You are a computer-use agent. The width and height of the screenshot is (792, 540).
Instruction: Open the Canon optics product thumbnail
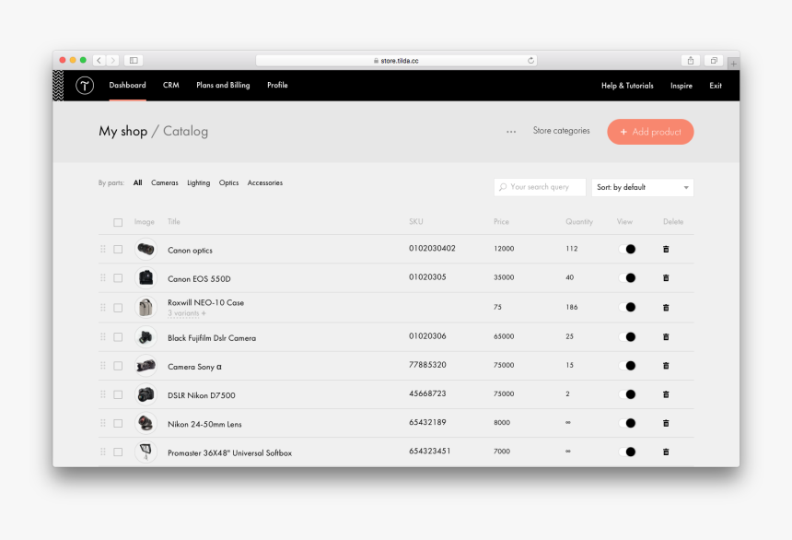pos(146,249)
